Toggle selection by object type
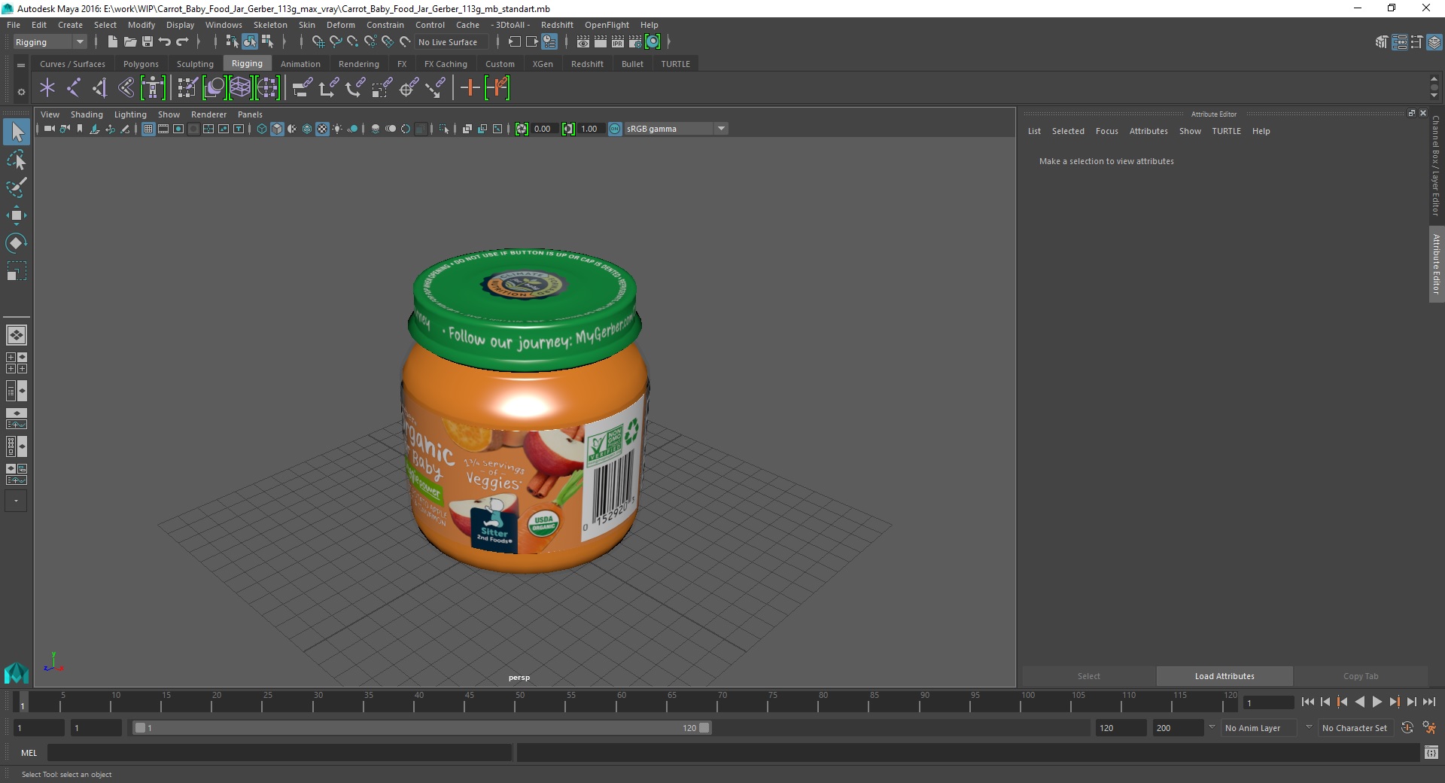 [x=250, y=42]
